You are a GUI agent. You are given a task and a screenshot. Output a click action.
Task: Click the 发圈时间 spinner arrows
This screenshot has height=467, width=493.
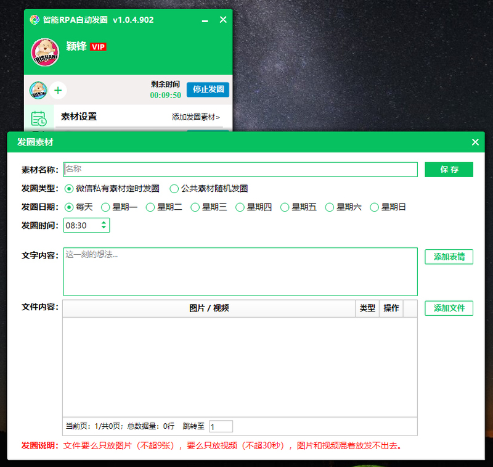104,225
